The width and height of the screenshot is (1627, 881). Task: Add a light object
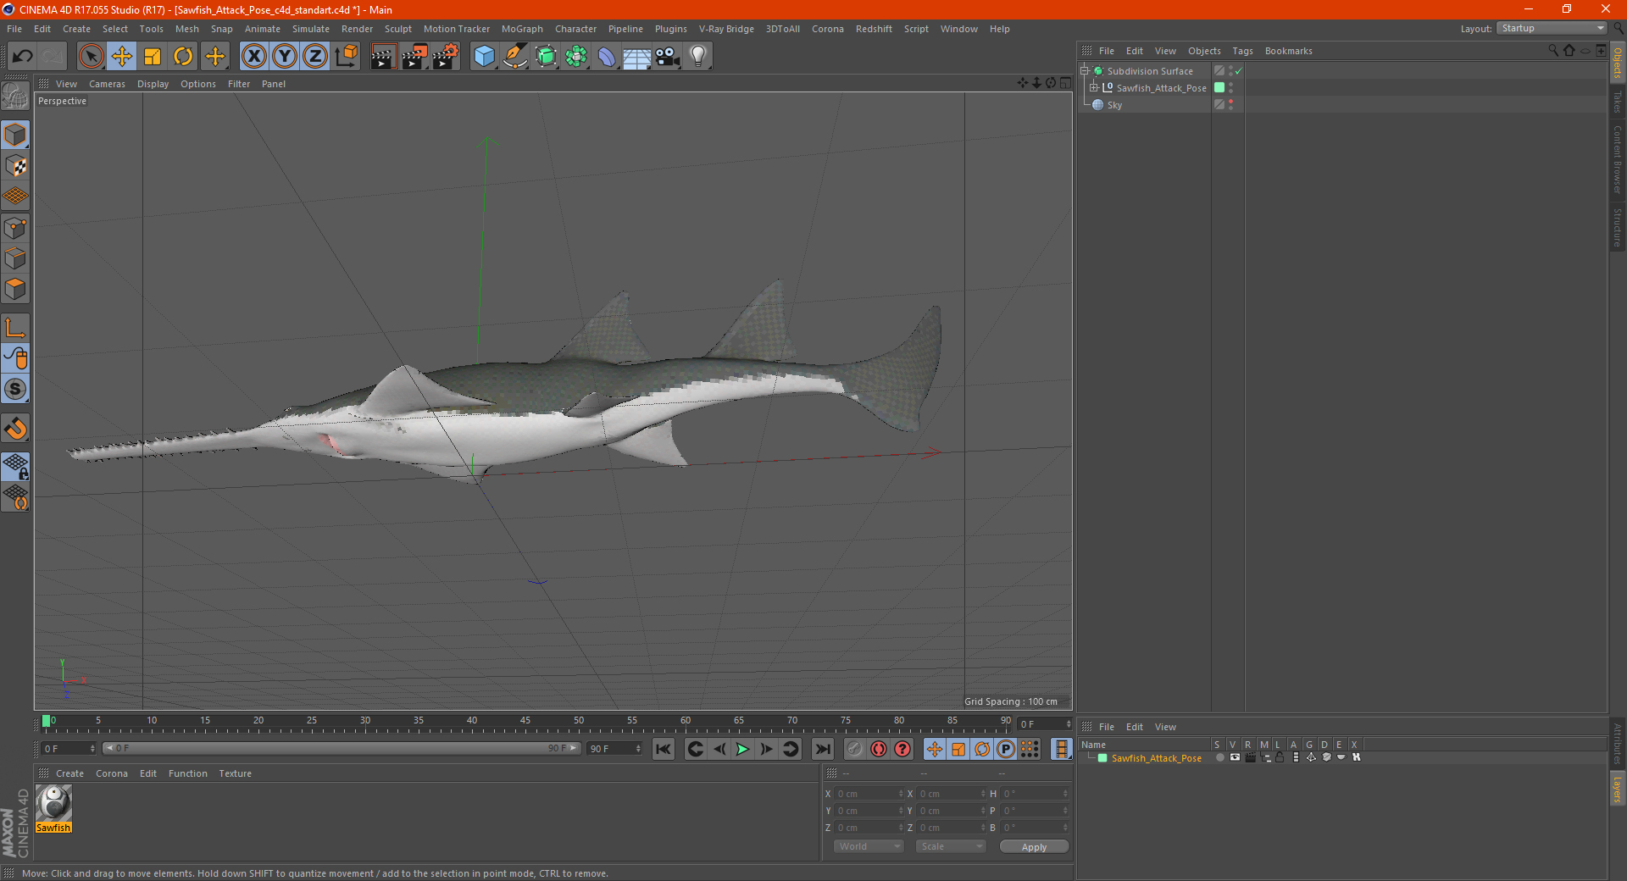click(x=698, y=57)
